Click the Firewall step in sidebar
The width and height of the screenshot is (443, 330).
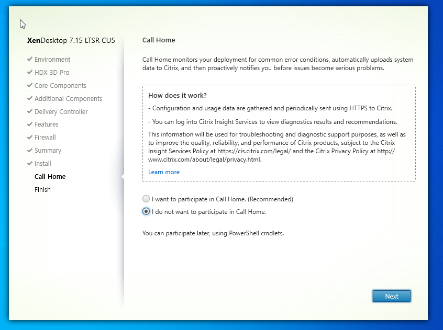pyautogui.click(x=45, y=138)
